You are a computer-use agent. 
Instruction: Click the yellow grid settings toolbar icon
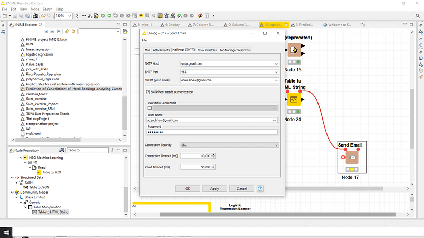[160, 16]
